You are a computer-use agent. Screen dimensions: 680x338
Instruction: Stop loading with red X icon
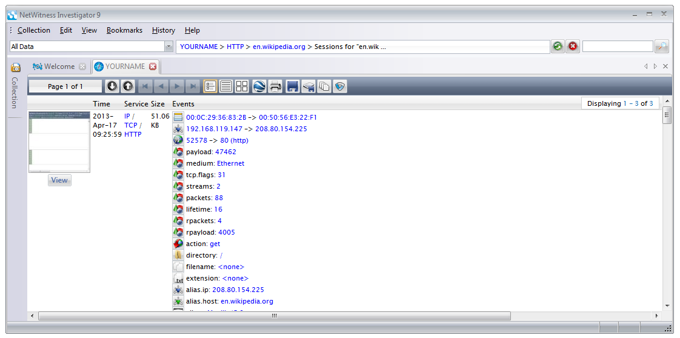(573, 47)
